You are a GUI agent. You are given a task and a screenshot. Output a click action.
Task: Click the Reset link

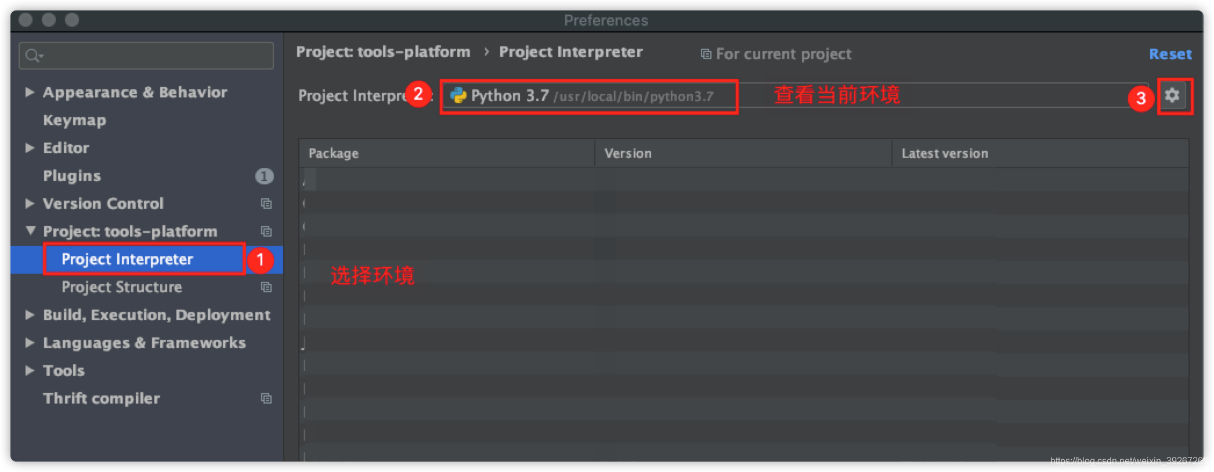click(1170, 54)
